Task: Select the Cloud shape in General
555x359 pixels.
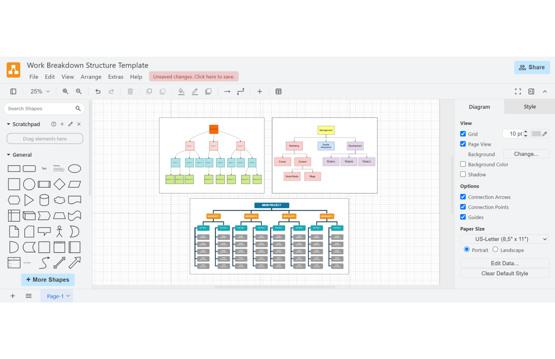Action: pos(59,200)
